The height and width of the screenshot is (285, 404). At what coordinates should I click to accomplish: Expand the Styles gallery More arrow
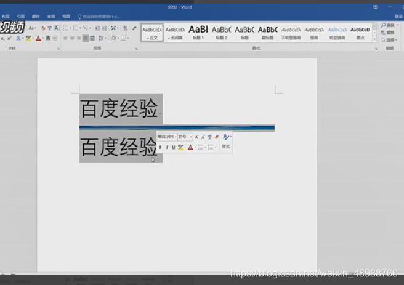point(375,39)
